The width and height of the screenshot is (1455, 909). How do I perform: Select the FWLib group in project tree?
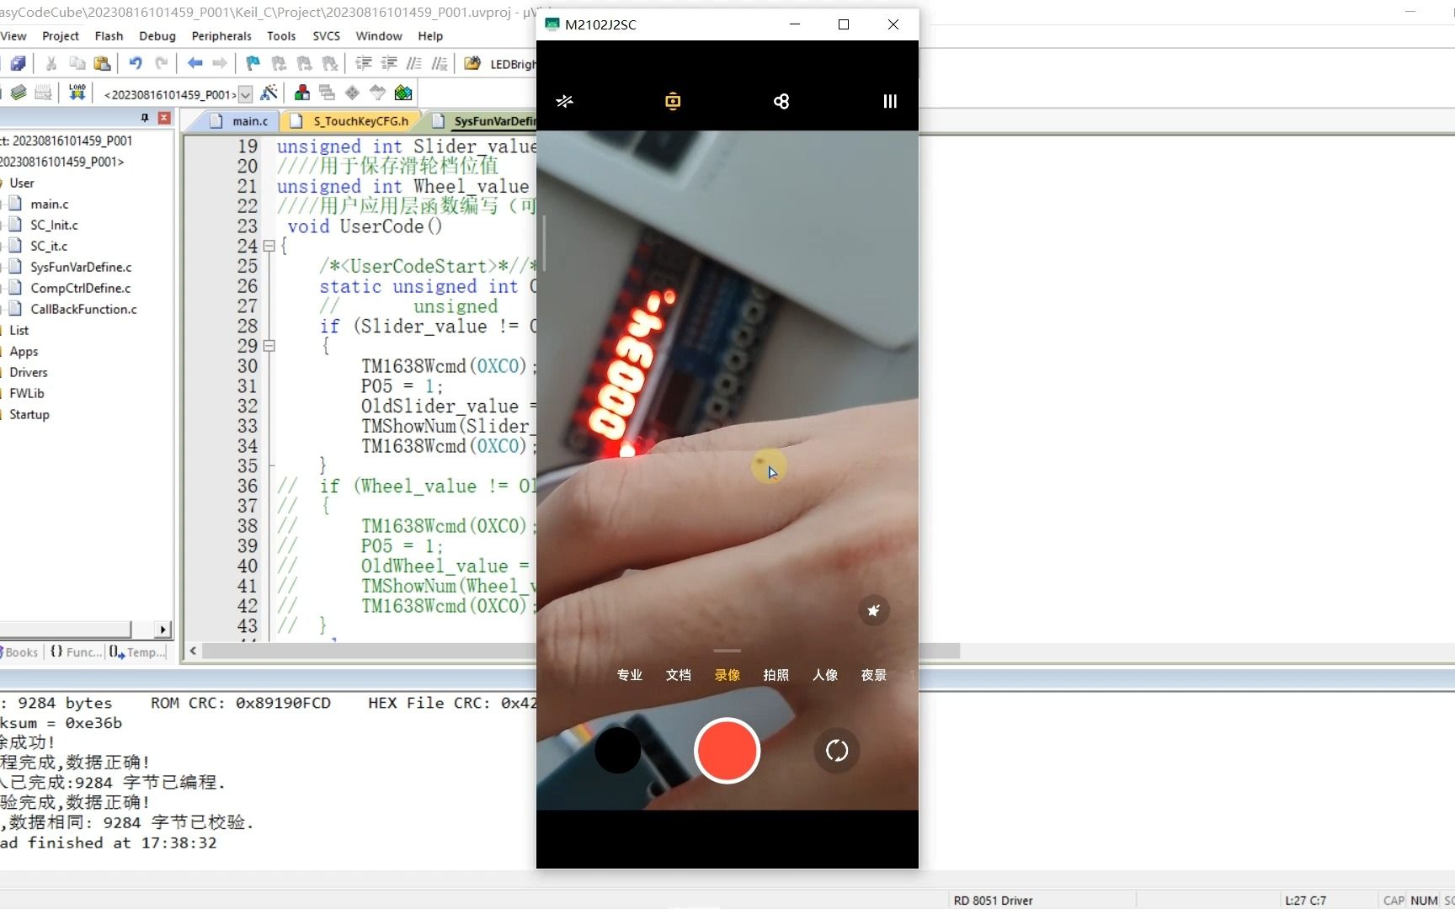pyautogui.click(x=27, y=394)
